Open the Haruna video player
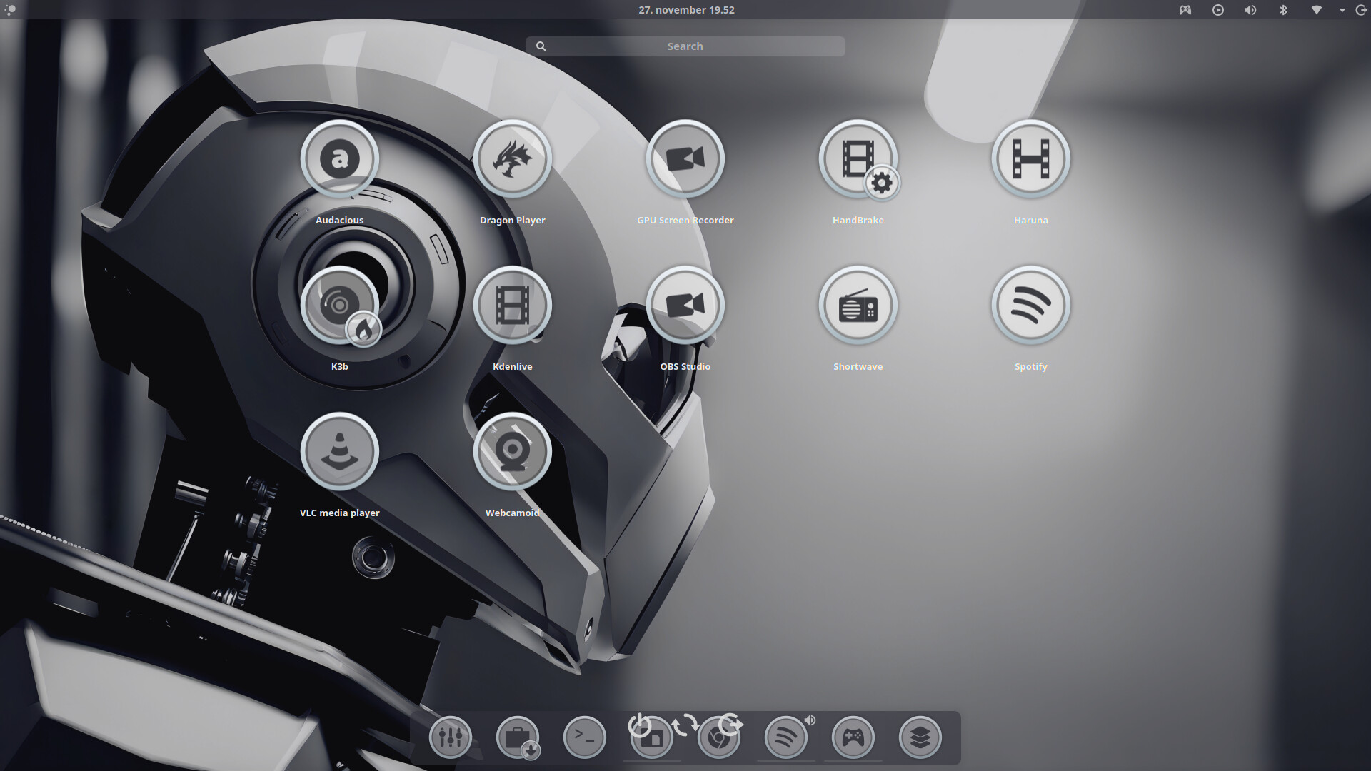 click(1030, 158)
